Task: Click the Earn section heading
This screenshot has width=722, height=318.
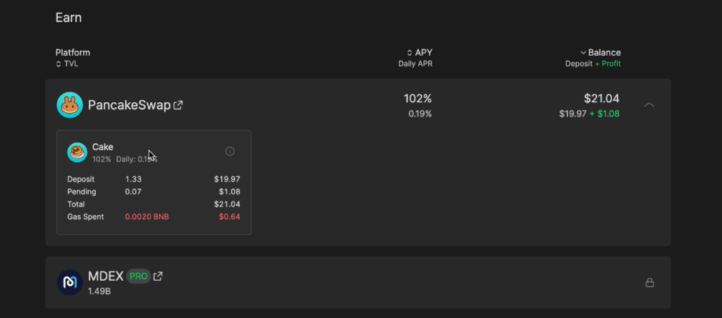Action: [68, 18]
